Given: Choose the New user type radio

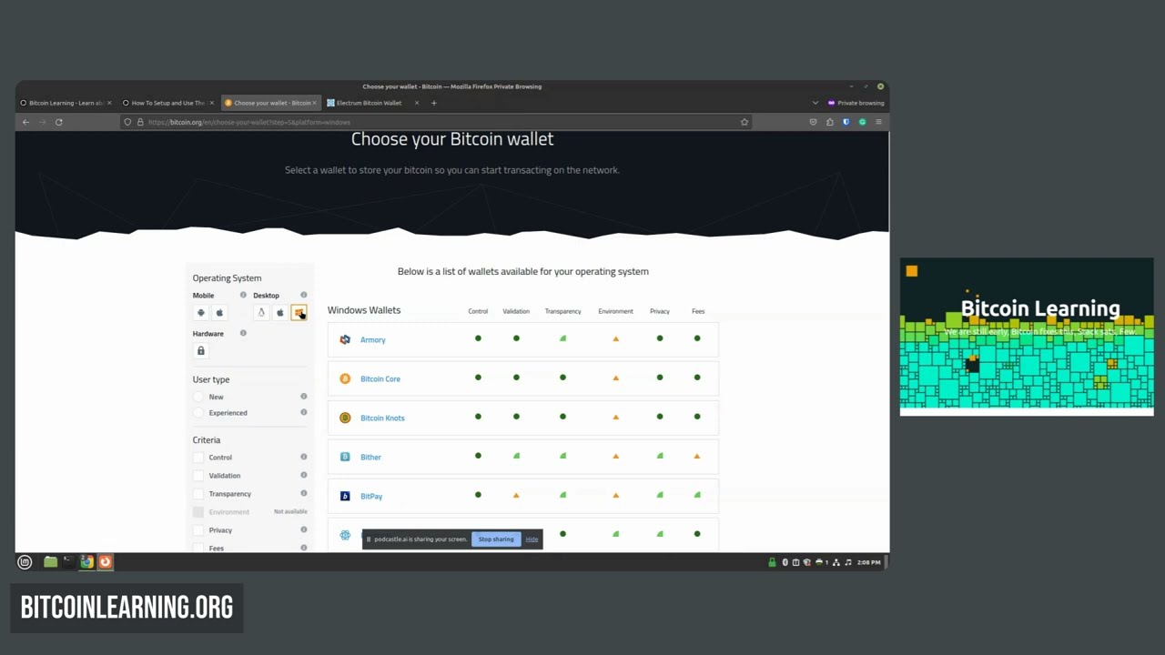Looking at the screenshot, I should tap(198, 397).
